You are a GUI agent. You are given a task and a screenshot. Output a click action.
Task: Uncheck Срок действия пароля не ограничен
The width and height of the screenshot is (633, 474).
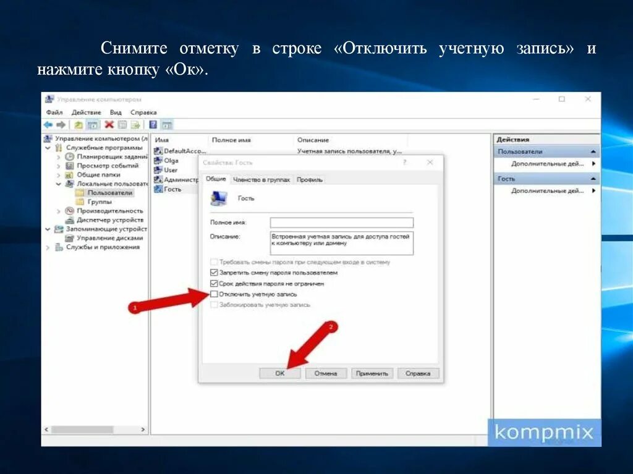coord(215,284)
